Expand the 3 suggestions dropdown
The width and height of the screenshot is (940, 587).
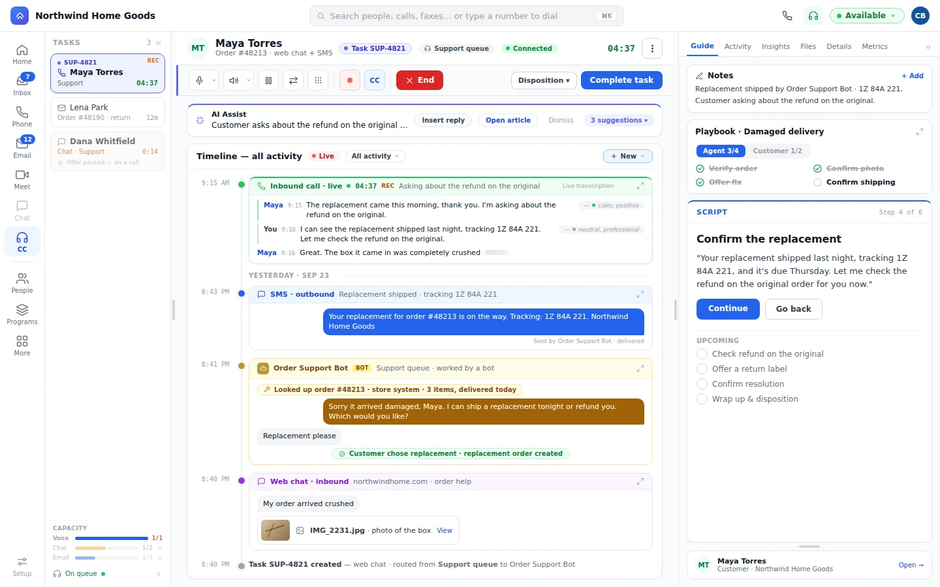pyautogui.click(x=619, y=121)
